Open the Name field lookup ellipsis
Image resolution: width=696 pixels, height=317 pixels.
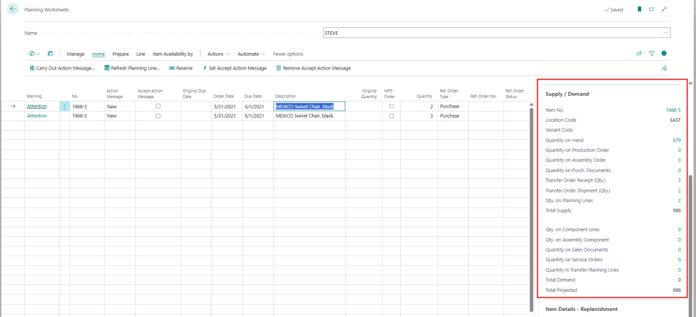coord(665,33)
